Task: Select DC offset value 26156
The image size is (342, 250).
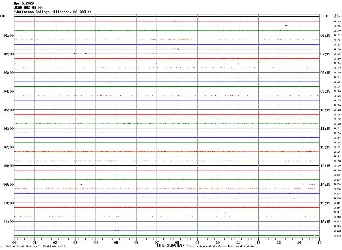Action: 337,54
